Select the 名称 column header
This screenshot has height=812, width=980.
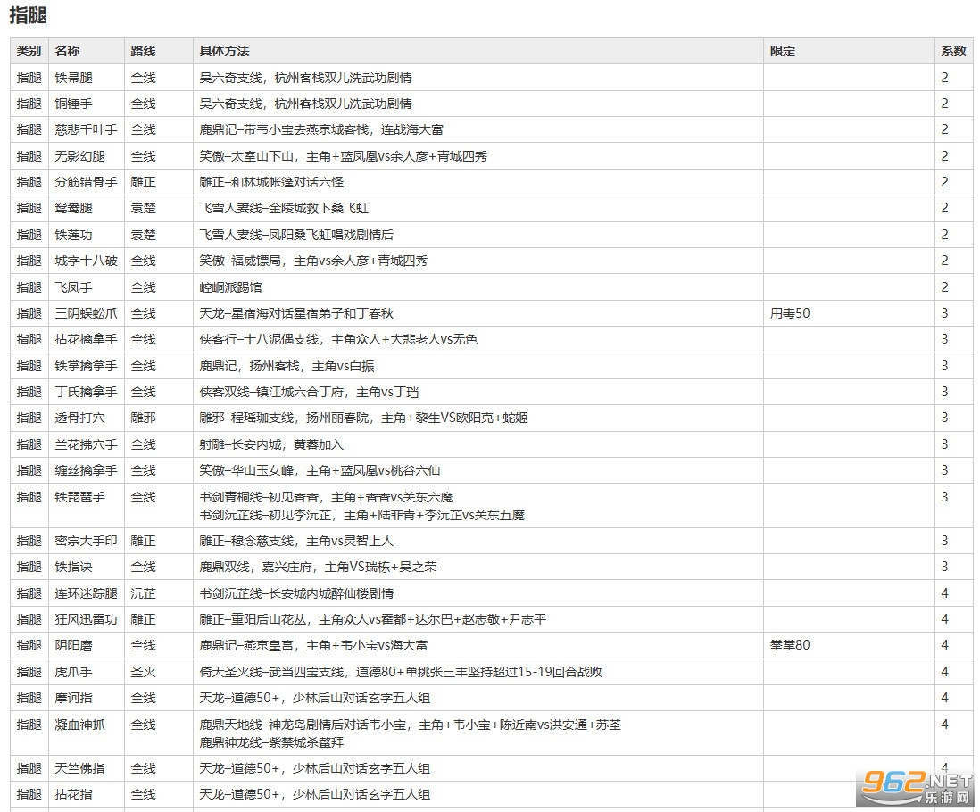click(87, 51)
